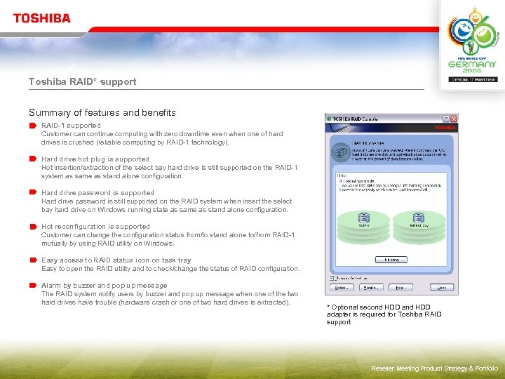Click the 'RAID-1 supported' bullet heading
Screen dimensions: 505x379
pyautogui.click(x=71, y=126)
